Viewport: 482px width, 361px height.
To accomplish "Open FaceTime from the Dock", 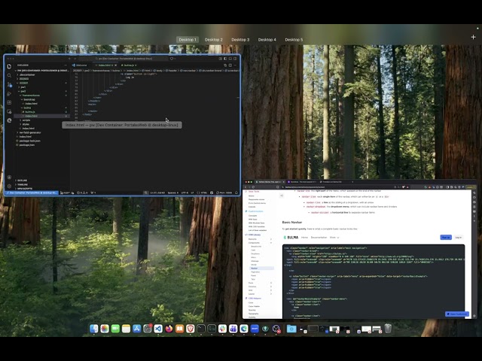I will (x=115, y=329).
